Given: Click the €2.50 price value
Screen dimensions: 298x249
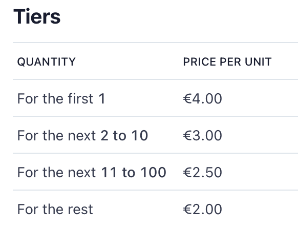Looking at the screenshot, I should point(202,172).
